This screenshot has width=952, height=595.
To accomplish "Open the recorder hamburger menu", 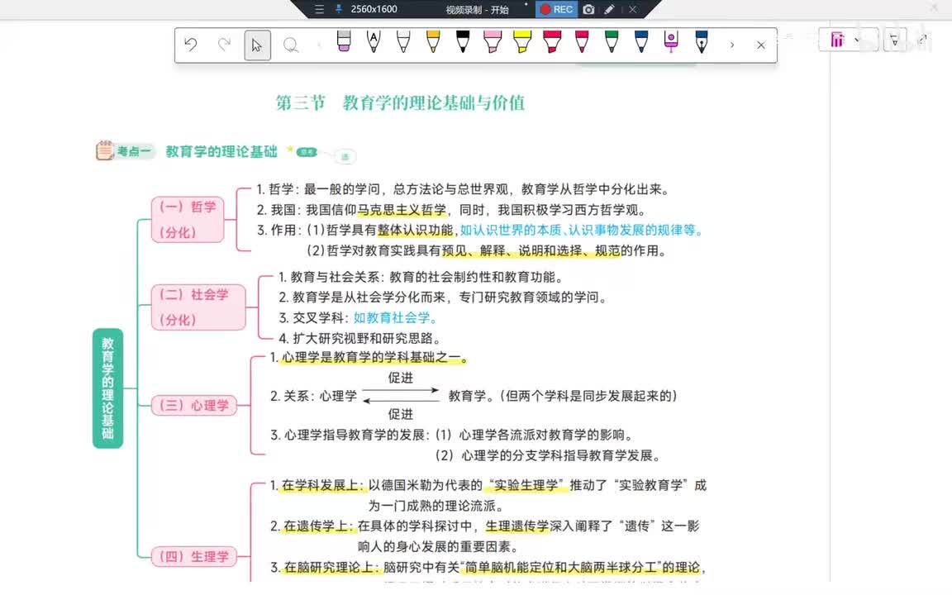I will [319, 9].
